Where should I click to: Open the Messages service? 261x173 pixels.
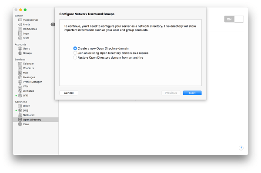point(29,77)
